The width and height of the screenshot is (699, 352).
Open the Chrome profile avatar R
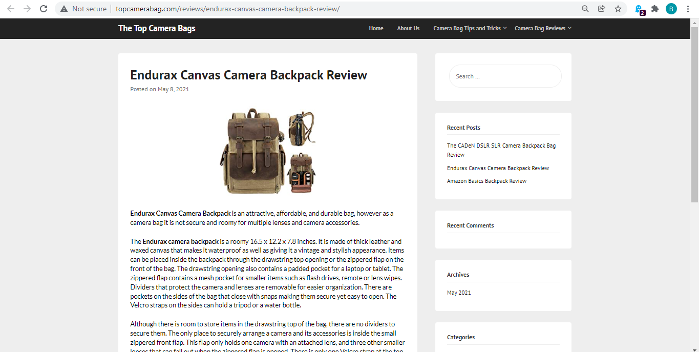click(671, 9)
